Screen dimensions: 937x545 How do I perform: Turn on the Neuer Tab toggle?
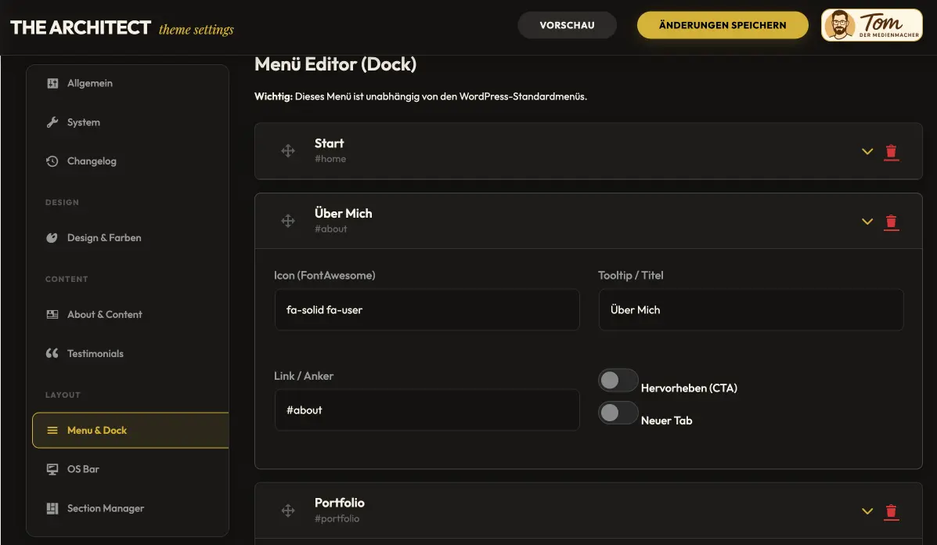coord(618,413)
